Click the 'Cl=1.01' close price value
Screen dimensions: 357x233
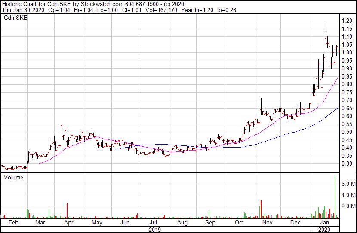click(131, 10)
